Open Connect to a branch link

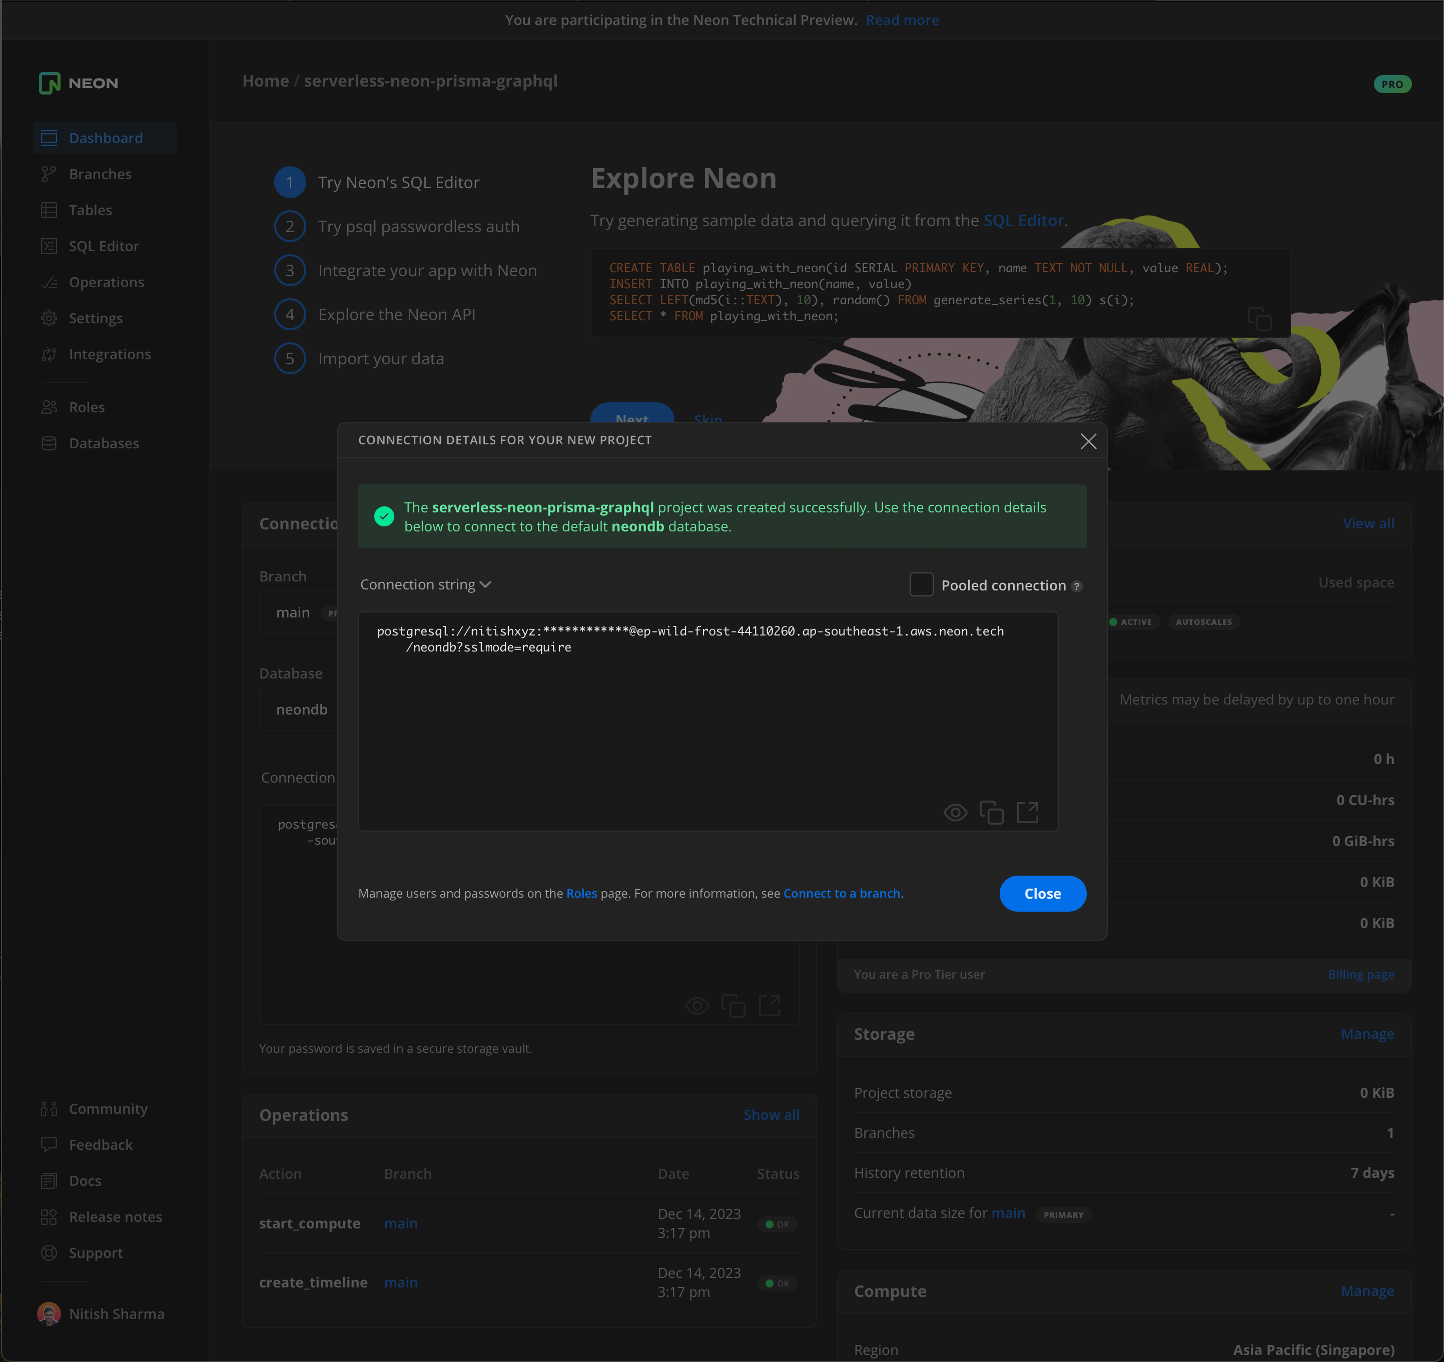pyautogui.click(x=841, y=894)
